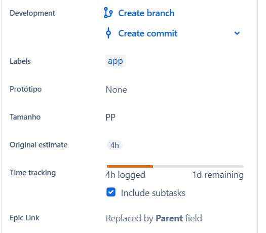This screenshot has width=266, height=233.
Task: Click the git branch icon
Action: (x=108, y=13)
